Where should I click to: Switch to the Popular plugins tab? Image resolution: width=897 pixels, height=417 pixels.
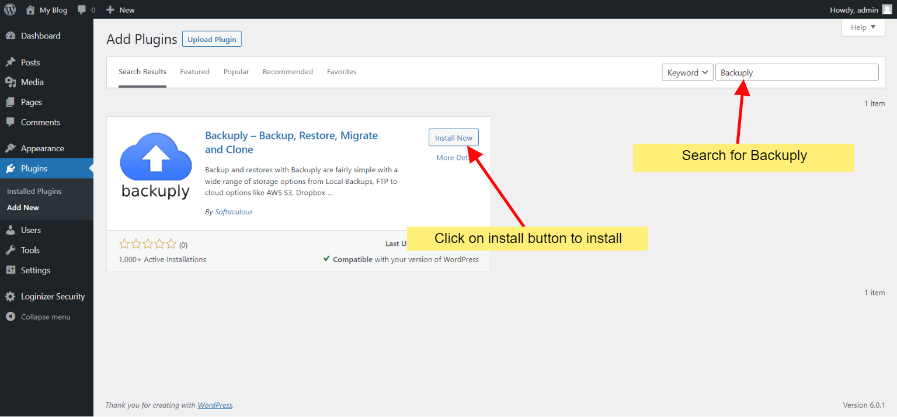[x=236, y=71]
